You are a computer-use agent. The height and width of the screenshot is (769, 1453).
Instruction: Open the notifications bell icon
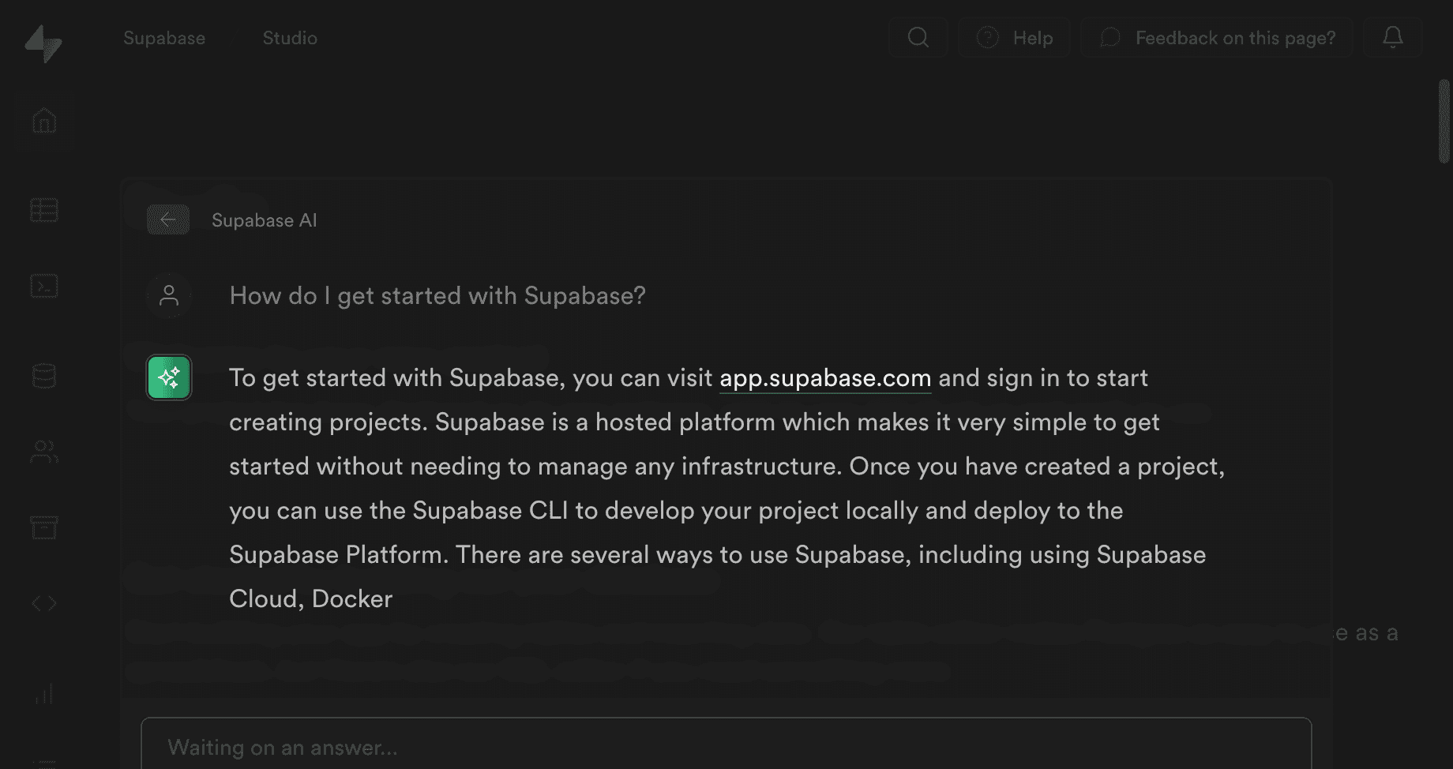click(x=1393, y=37)
